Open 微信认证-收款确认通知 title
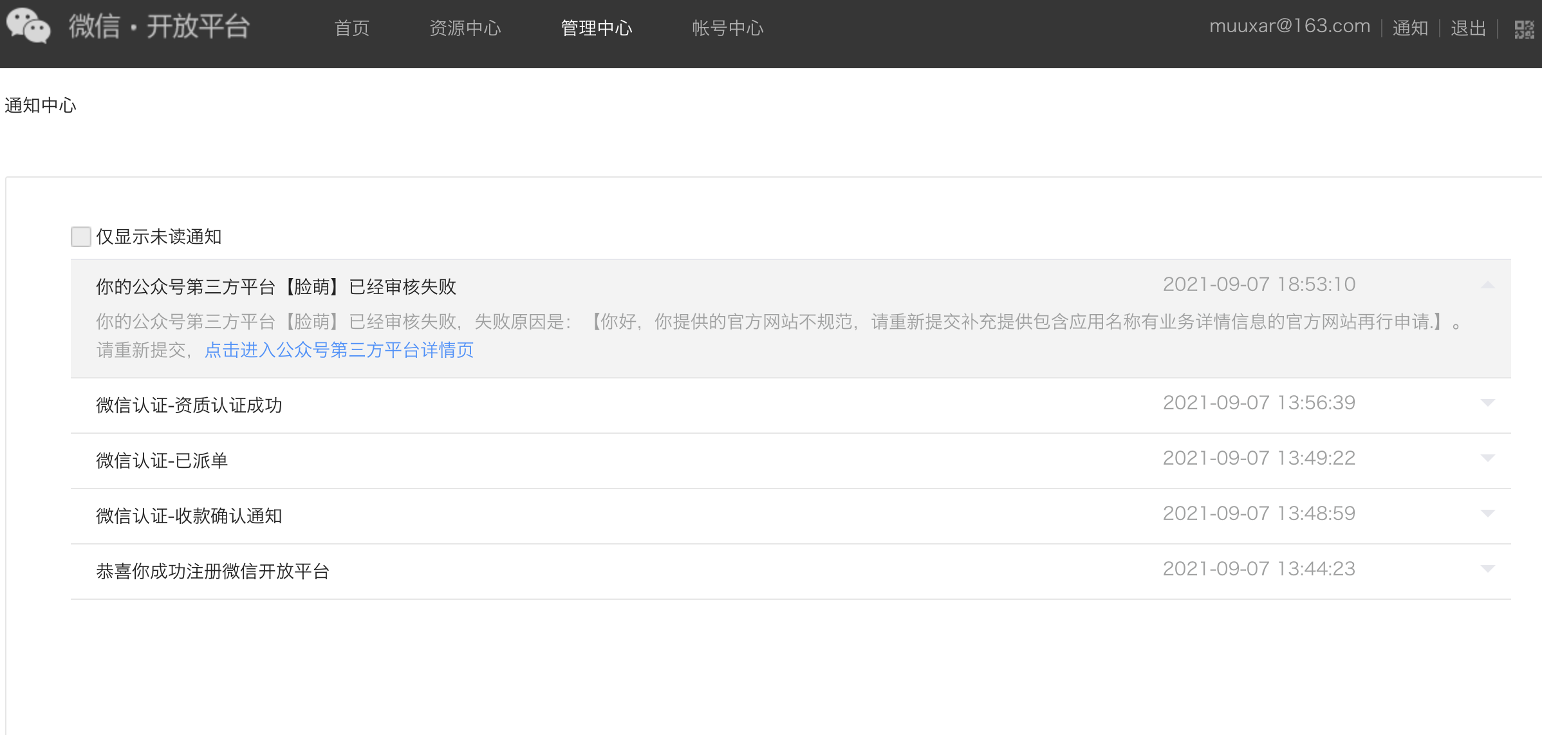This screenshot has width=1542, height=735. pyautogui.click(x=189, y=516)
